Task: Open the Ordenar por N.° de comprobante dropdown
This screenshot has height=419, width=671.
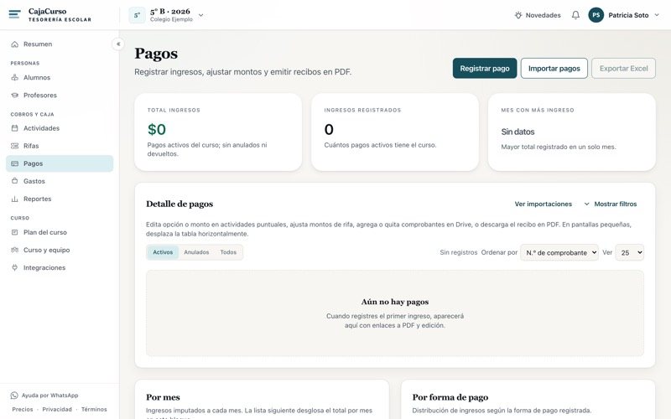Action: pos(559,252)
